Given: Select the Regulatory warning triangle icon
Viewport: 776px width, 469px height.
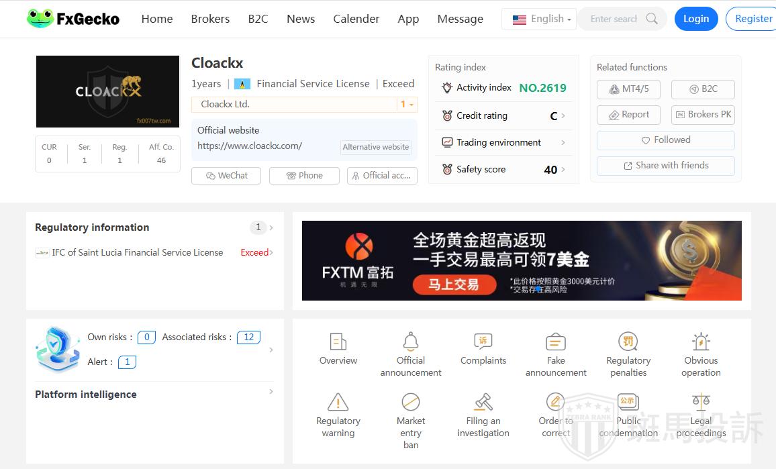Looking at the screenshot, I should pos(338,402).
